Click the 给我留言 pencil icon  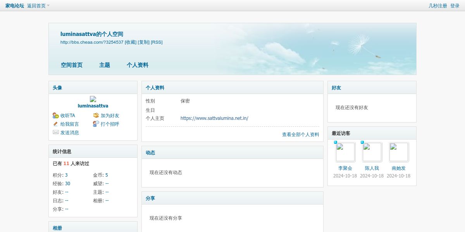pyautogui.click(x=56, y=124)
